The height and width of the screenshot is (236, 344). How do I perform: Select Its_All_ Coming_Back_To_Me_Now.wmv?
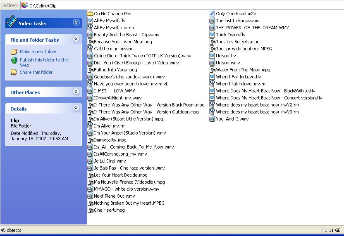pyautogui.click(x=134, y=147)
